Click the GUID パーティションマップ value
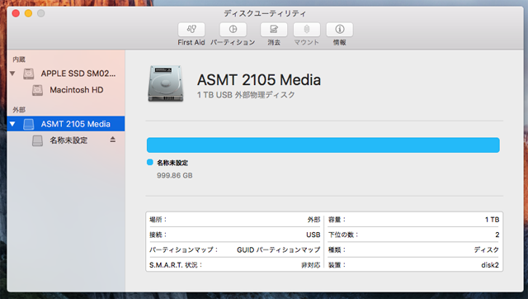Image resolution: width=528 pixels, height=299 pixels. click(278, 249)
